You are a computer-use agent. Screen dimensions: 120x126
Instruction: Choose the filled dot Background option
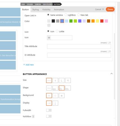coord(62,95)
